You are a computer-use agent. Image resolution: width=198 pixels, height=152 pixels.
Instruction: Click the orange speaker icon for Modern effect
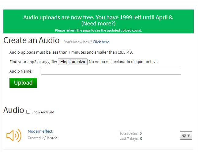pyautogui.click(x=14, y=135)
